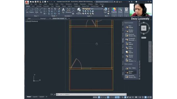Toggle 2D object snap in status bar
Screen dimensions: 177x99
click(118, 97)
